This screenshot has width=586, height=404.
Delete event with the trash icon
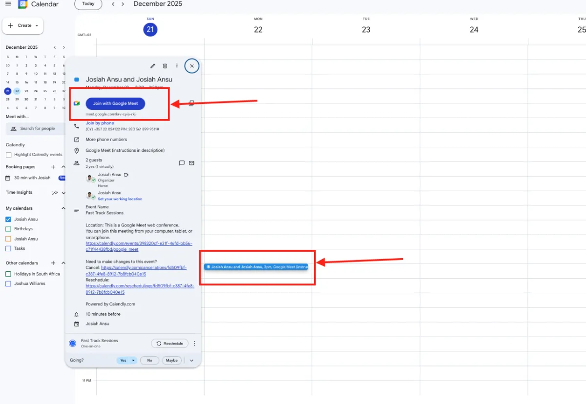point(165,66)
